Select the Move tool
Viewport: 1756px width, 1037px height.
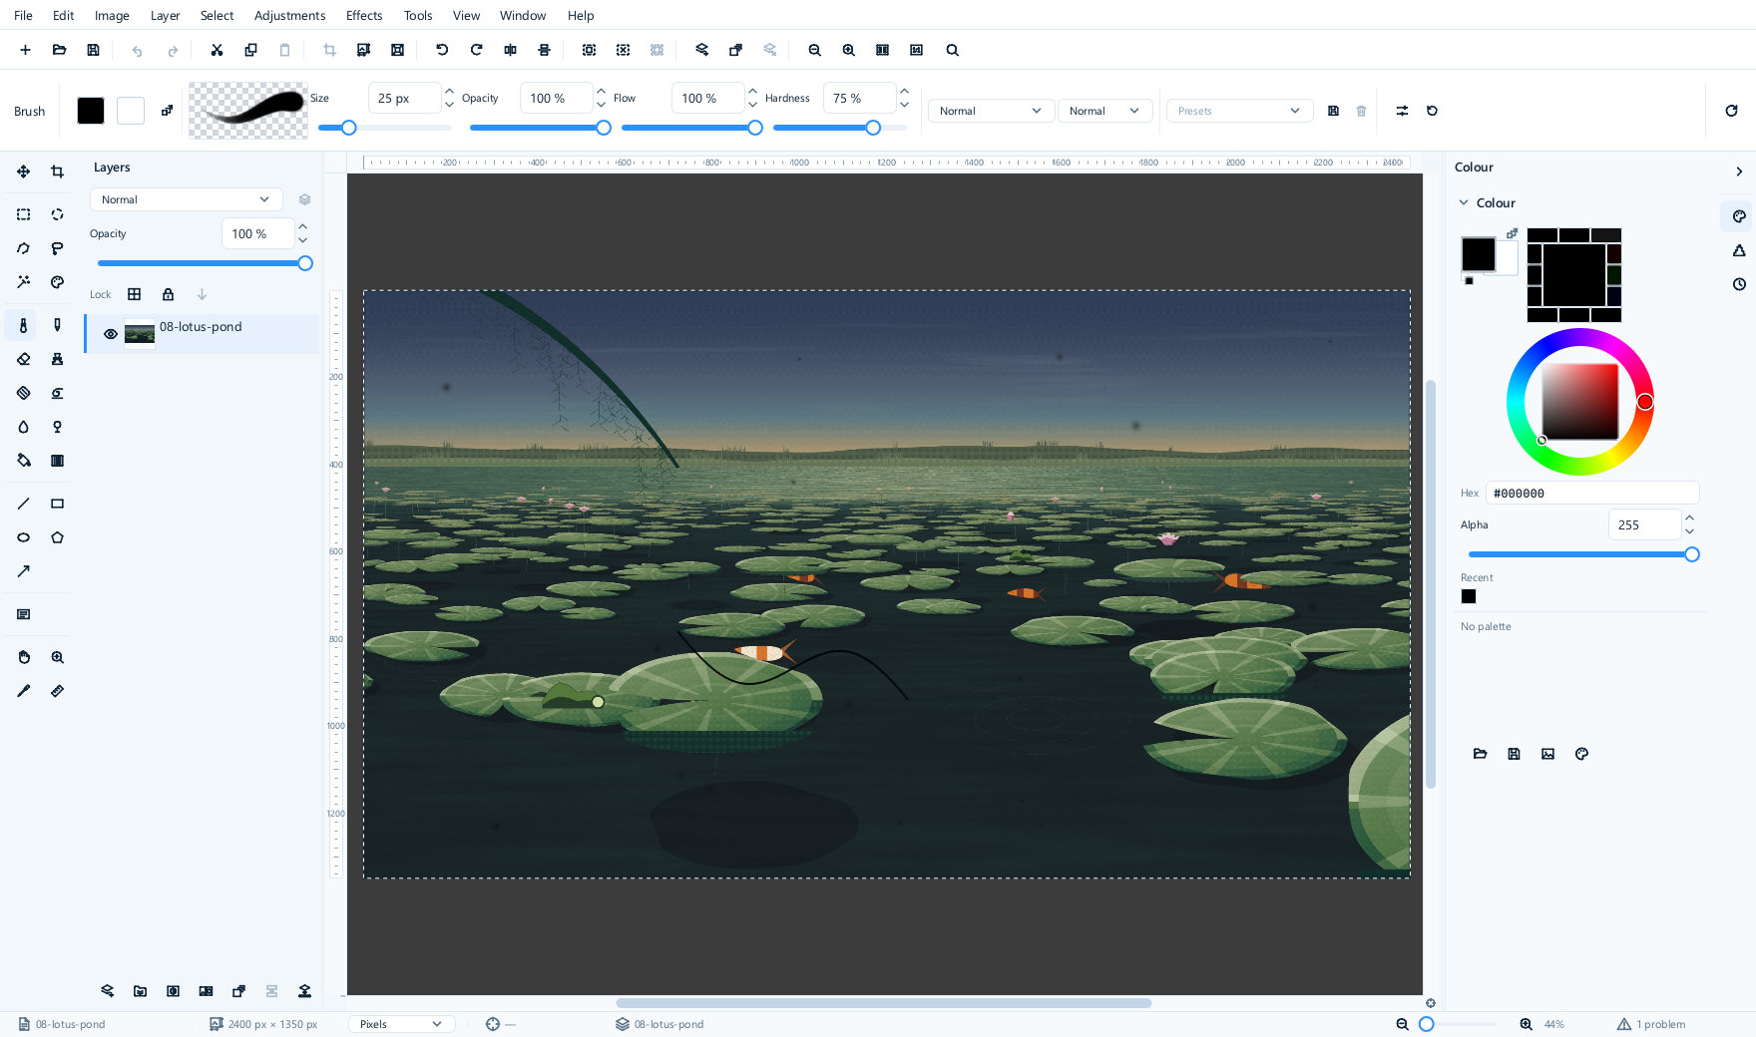[23, 172]
